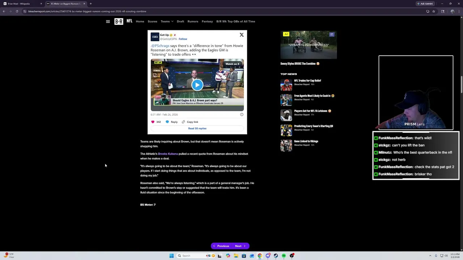This screenshot has height=260, width=463.
Task: Bookmark this page with the star
Action: (434, 11)
